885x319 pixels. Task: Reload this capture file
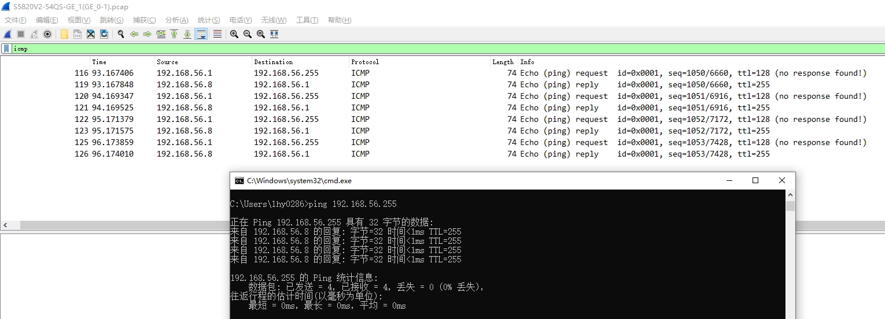(x=104, y=34)
